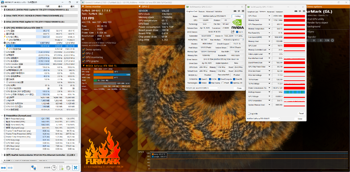Toggle the Vulkan checkbox in GPU-Z

coord(200,83)
